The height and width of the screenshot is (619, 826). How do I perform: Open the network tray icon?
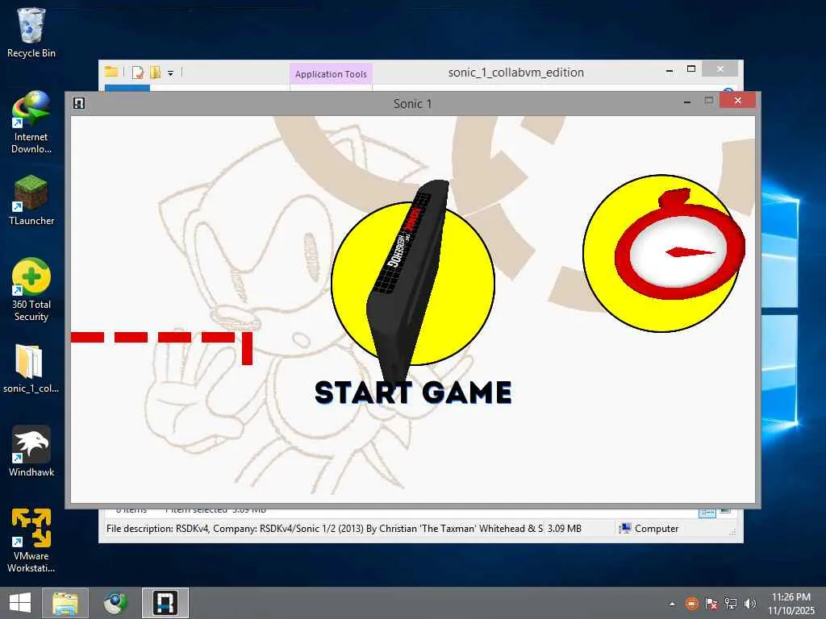click(x=731, y=603)
